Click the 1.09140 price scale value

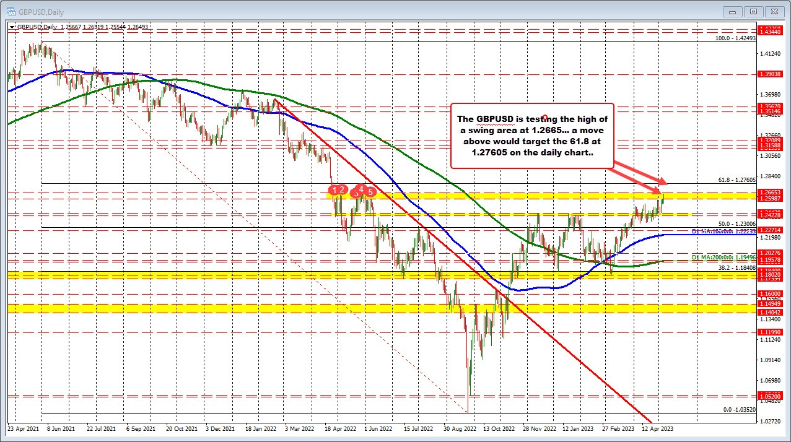coord(772,360)
